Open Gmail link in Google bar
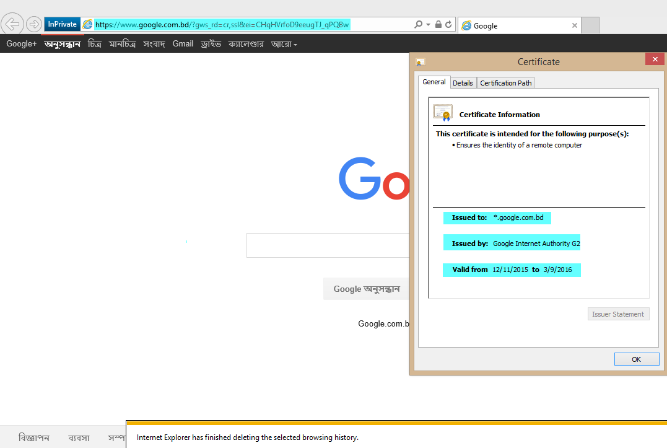 [x=183, y=44]
